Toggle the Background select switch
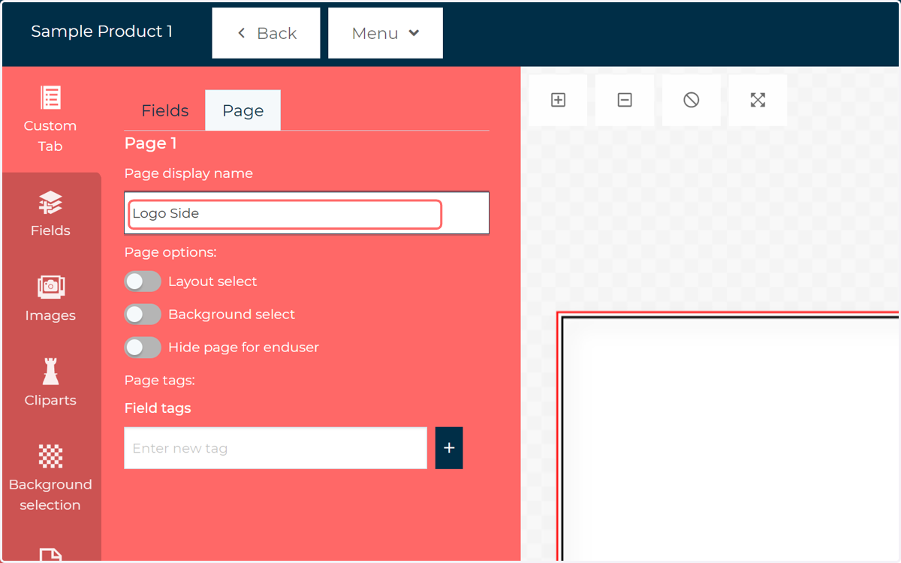The image size is (901, 563). (x=143, y=315)
